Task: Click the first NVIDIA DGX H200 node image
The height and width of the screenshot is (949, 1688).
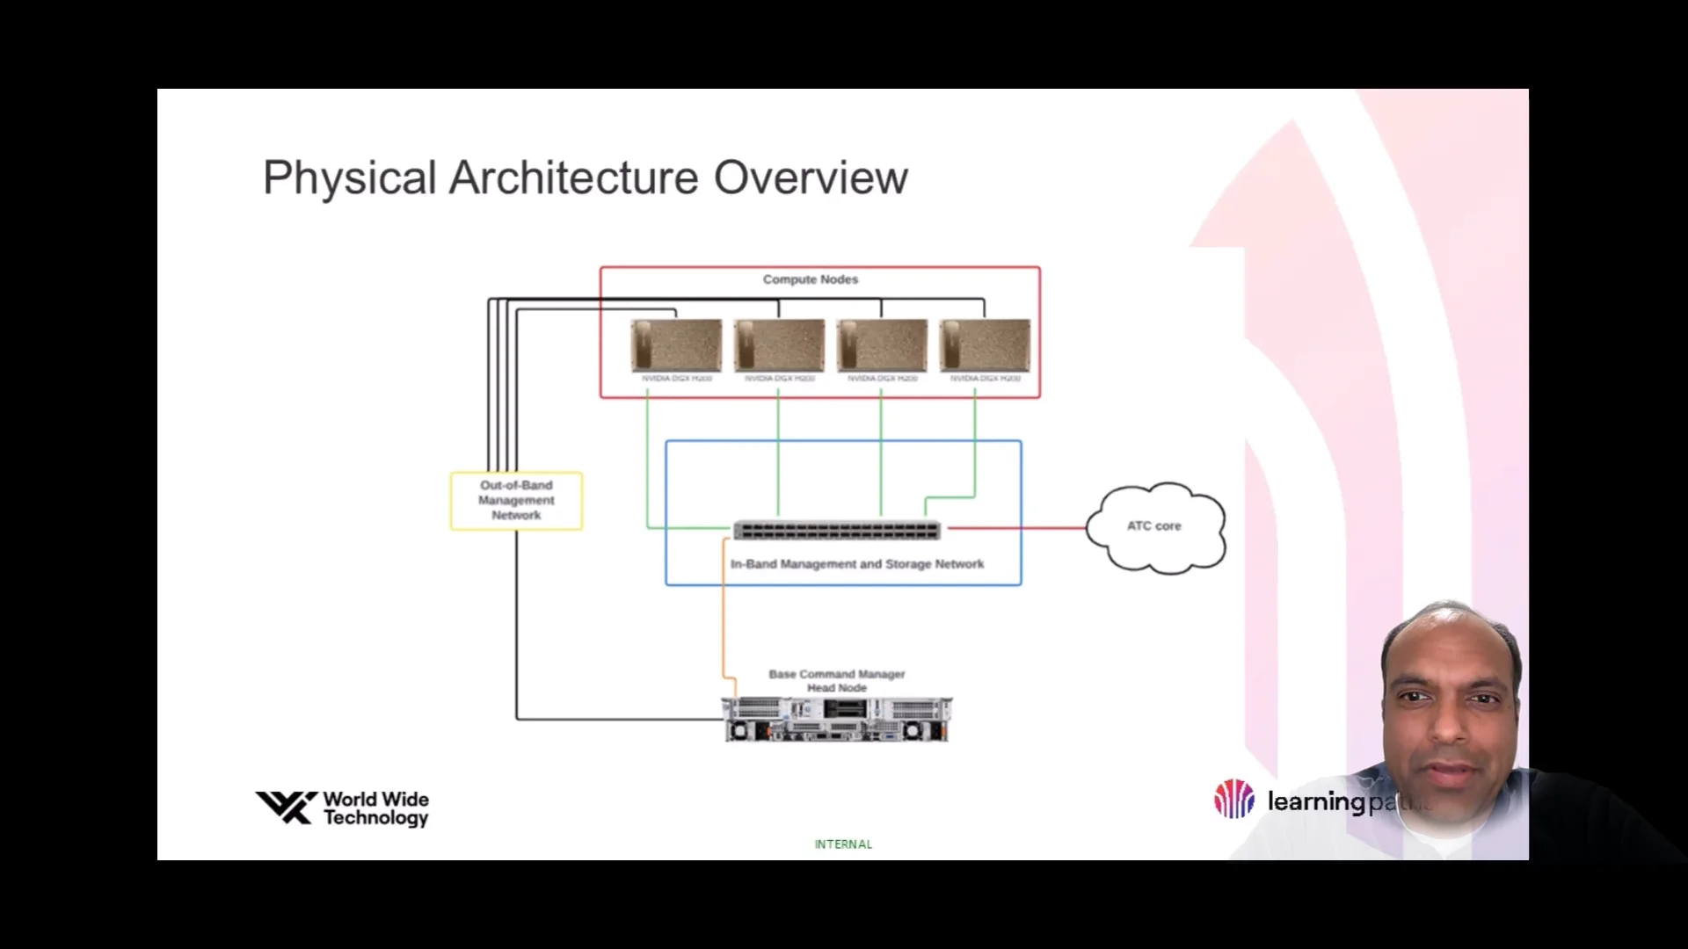Action: tap(676, 345)
